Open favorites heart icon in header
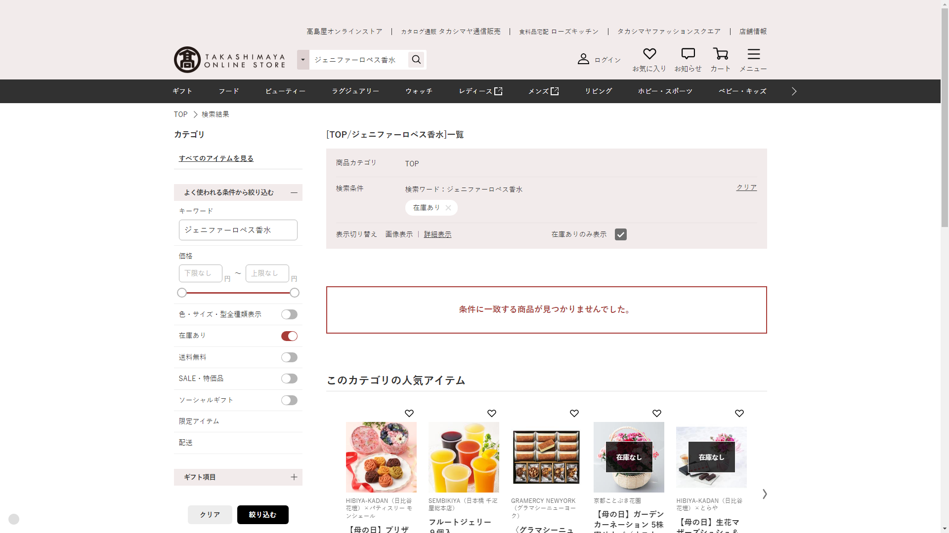This screenshot has height=533, width=949. tap(649, 54)
